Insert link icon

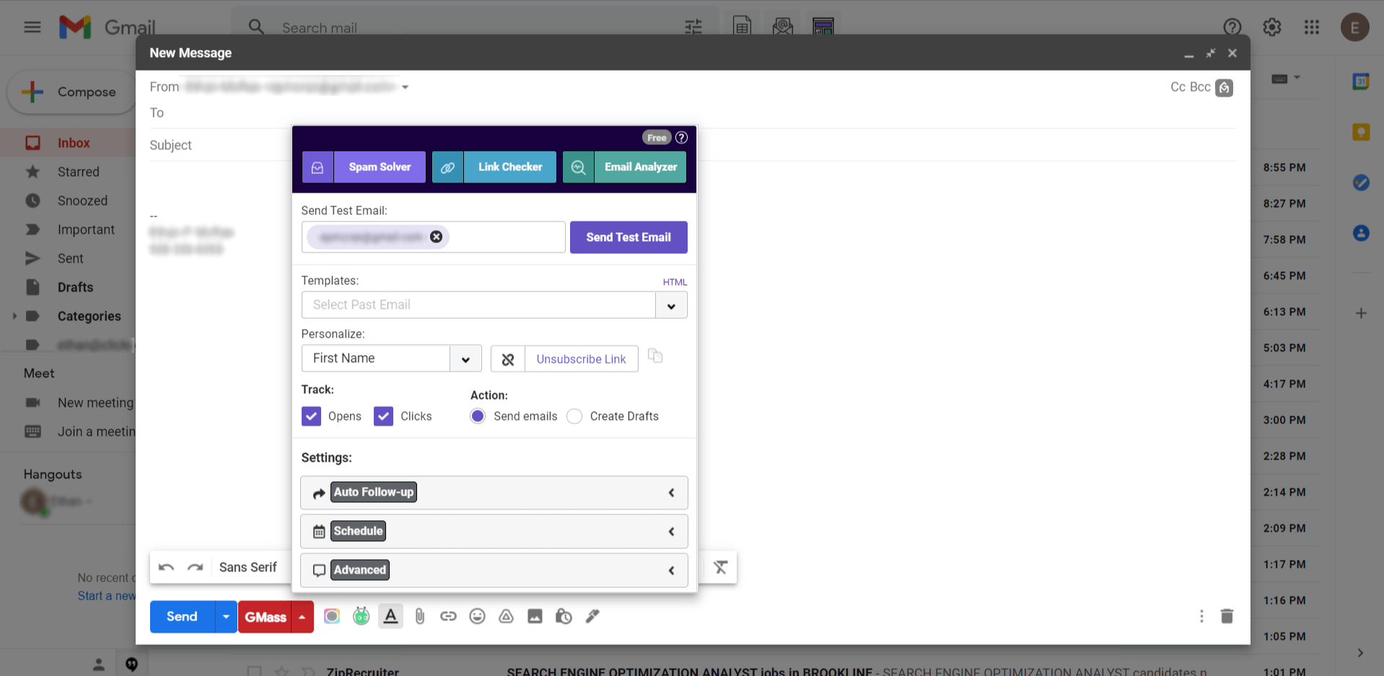click(x=448, y=616)
